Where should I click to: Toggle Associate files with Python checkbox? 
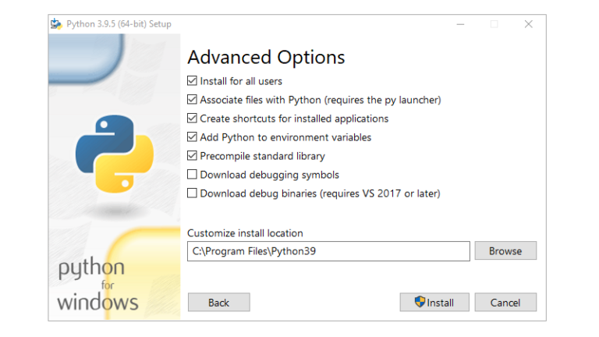[x=192, y=99]
